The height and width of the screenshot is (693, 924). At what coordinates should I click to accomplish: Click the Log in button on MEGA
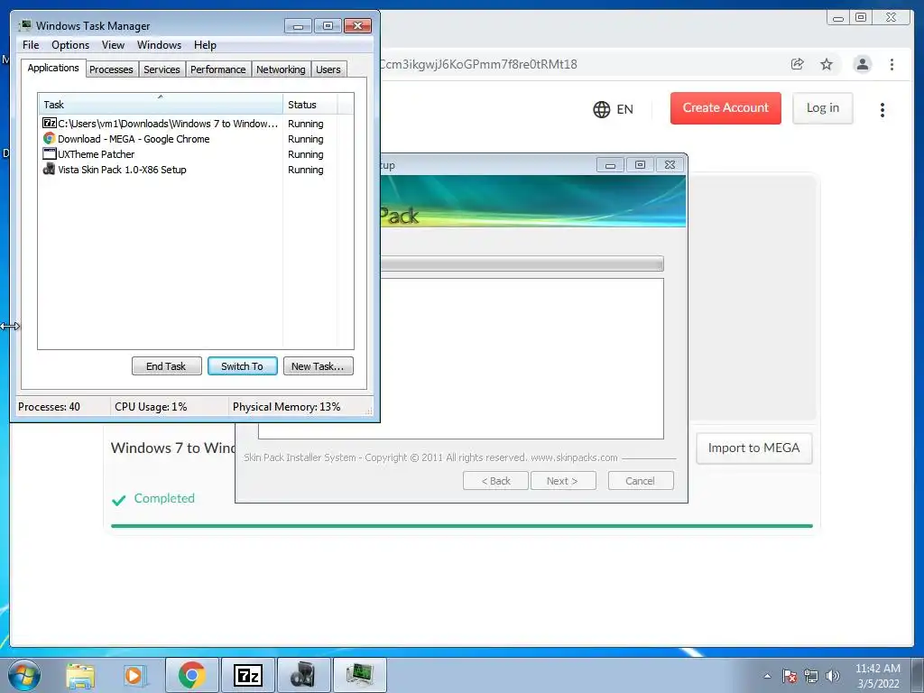click(x=823, y=108)
